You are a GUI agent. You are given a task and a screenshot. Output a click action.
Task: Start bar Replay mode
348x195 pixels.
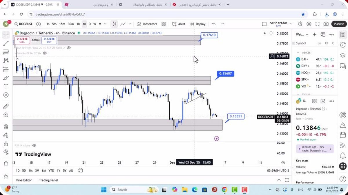click(x=198, y=24)
